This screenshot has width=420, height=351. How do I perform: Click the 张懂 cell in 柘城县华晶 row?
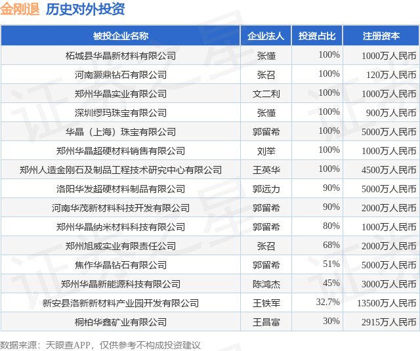(x=266, y=56)
